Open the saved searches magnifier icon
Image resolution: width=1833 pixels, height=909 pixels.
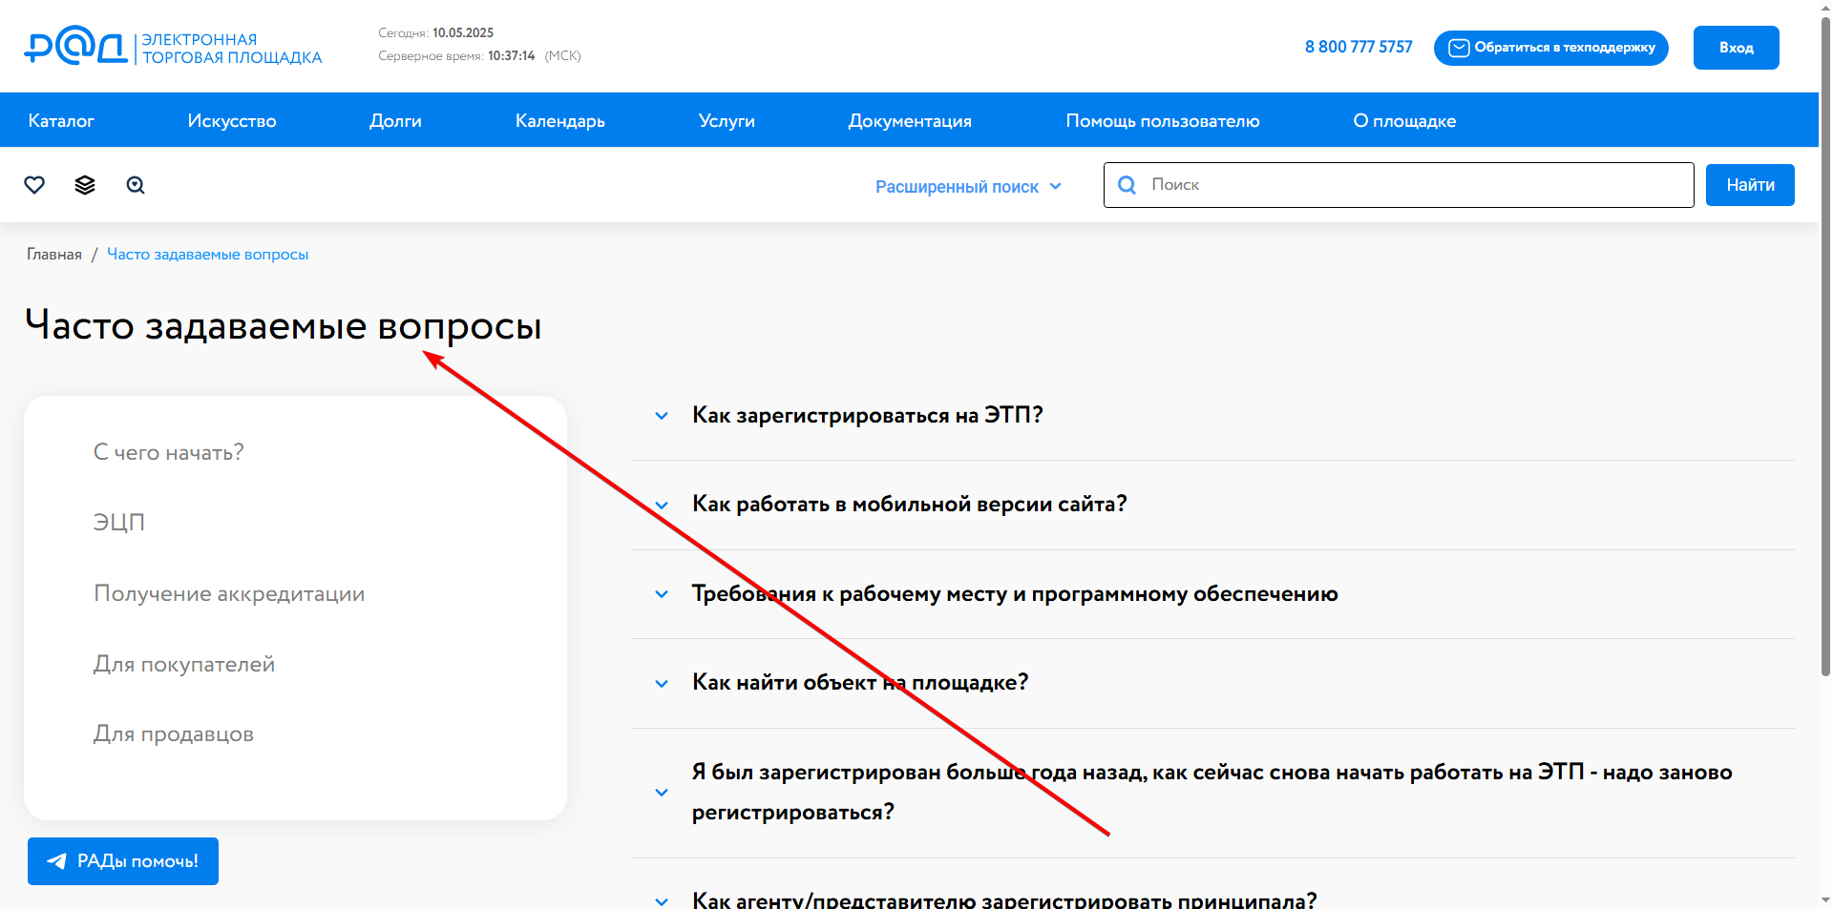pyautogui.click(x=136, y=185)
